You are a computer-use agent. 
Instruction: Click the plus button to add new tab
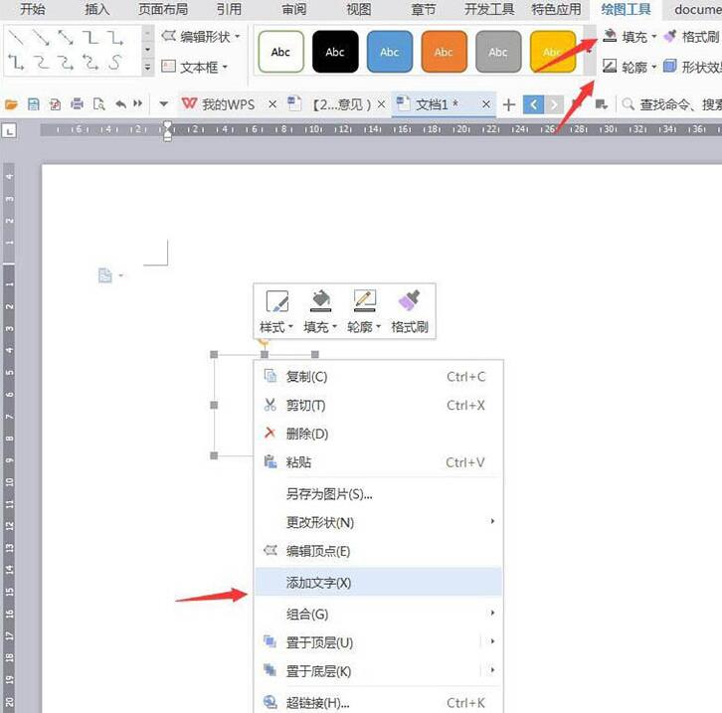tap(508, 104)
